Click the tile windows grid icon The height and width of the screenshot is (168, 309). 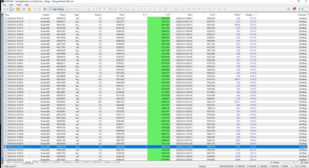(x=110, y=9)
